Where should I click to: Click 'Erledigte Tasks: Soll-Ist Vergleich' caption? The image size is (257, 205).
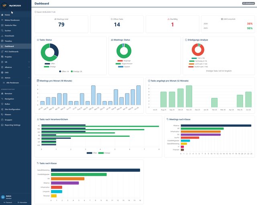219,71
